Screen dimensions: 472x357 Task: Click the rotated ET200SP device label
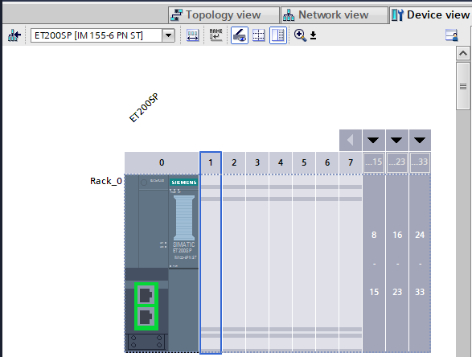click(144, 108)
